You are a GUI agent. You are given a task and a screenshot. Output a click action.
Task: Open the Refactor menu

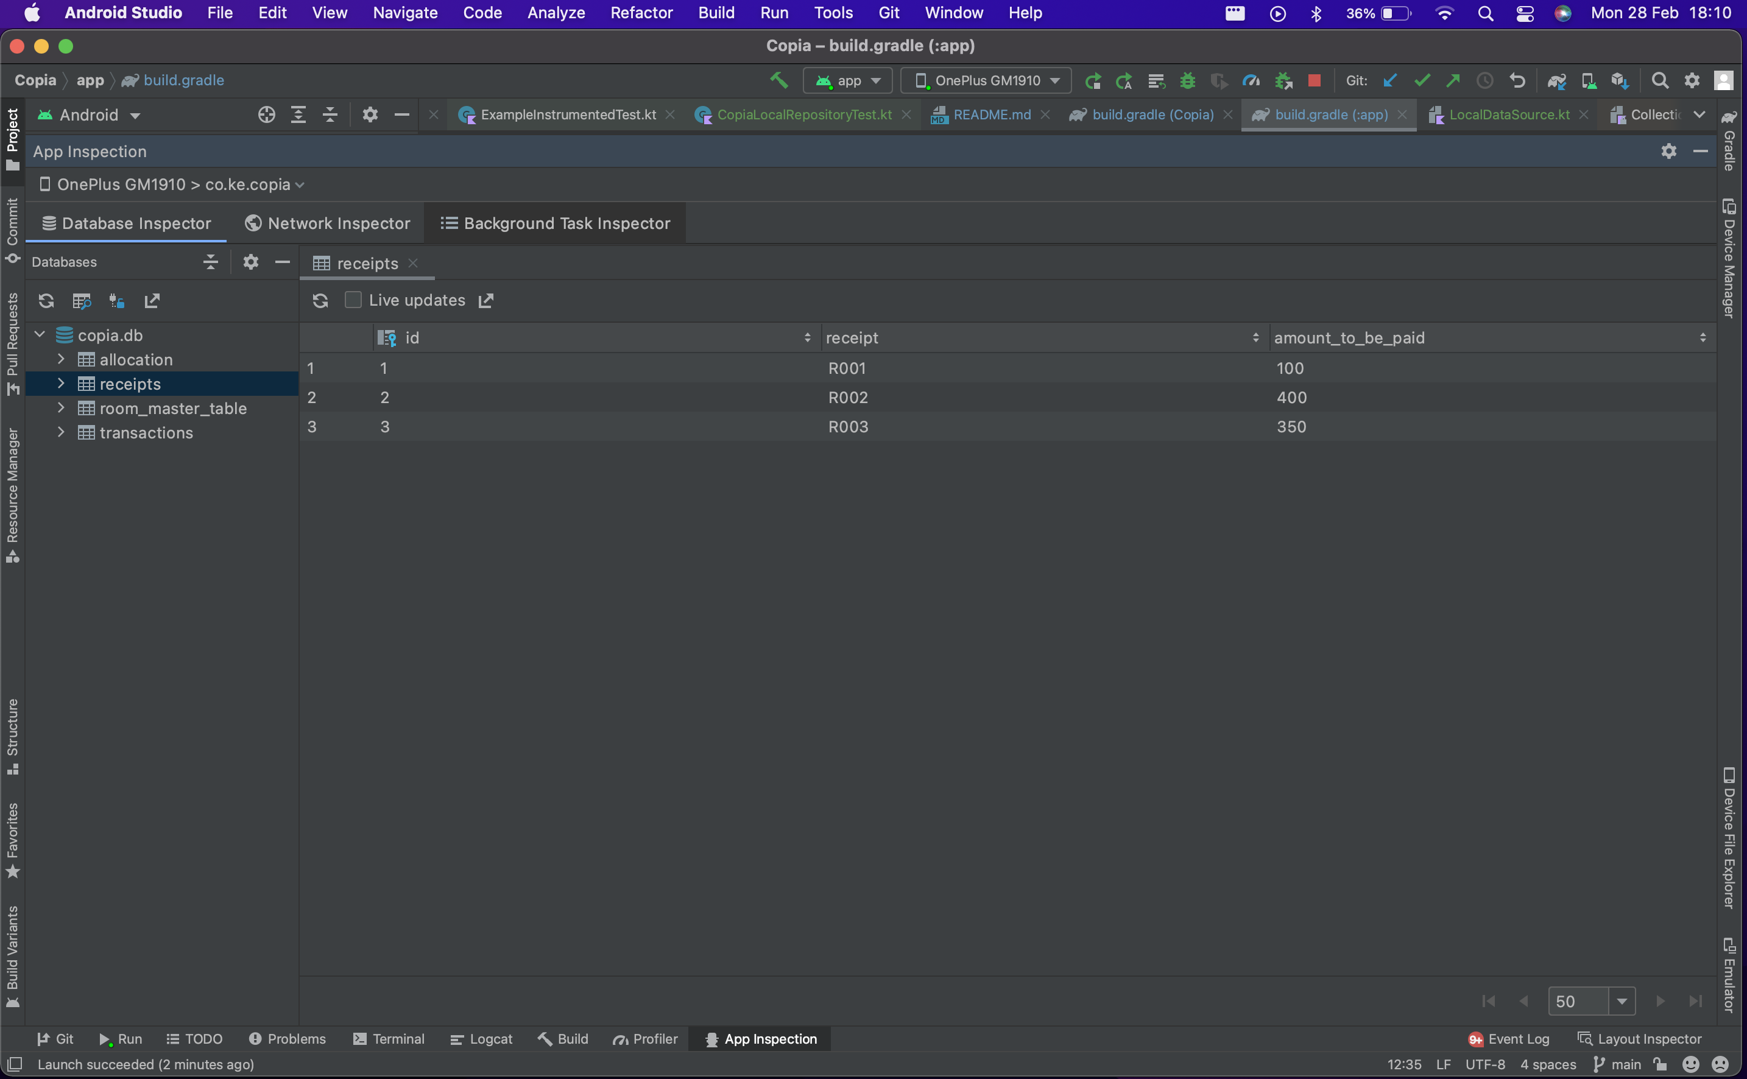pyautogui.click(x=641, y=13)
